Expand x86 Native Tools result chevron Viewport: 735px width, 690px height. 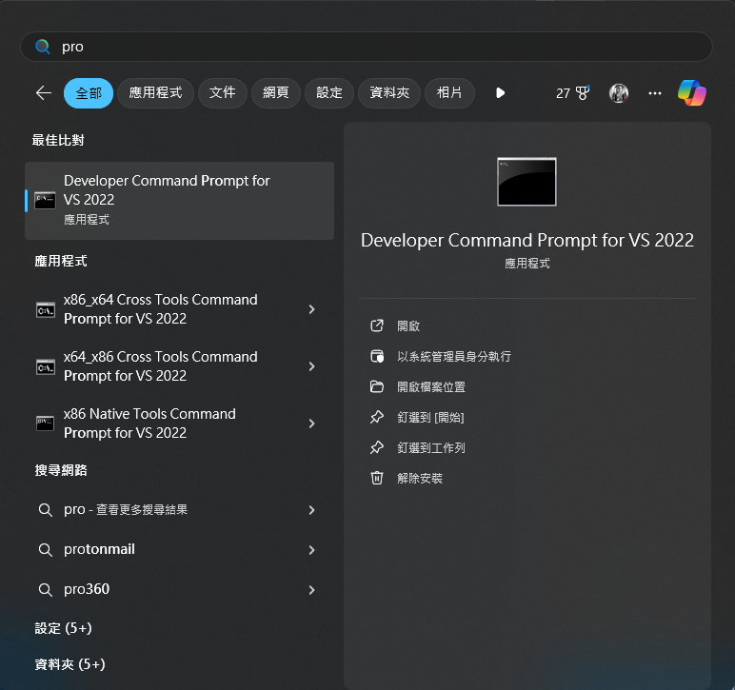311,424
